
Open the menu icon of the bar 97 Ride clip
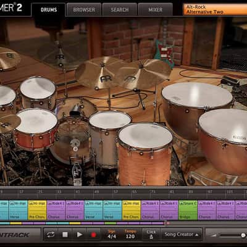(201, 204)
